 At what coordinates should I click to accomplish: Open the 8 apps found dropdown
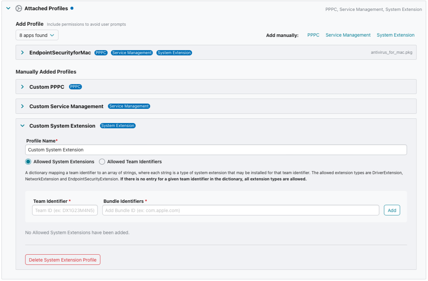[x=37, y=35]
